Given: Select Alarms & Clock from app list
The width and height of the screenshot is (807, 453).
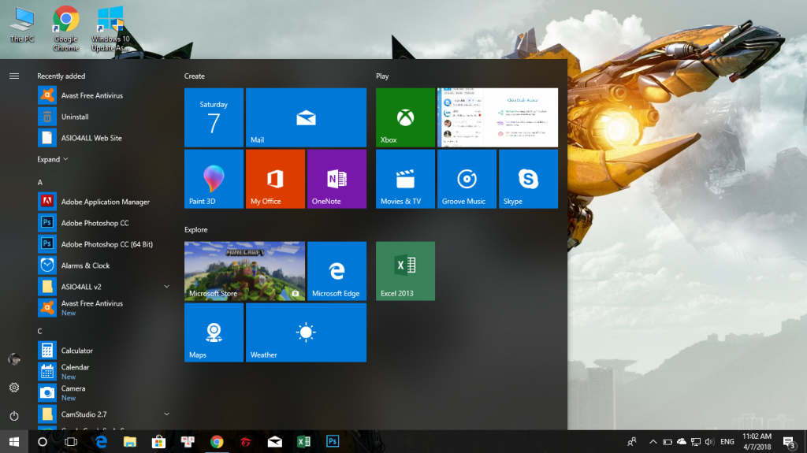Looking at the screenshot, I should (x=85, y=265).
